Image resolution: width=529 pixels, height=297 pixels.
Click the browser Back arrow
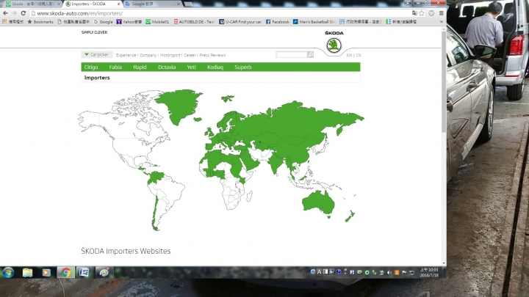pos(5,13)
